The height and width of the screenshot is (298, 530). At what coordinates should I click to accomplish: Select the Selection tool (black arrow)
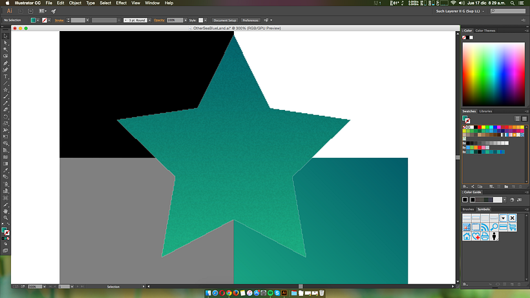(5, 36)
